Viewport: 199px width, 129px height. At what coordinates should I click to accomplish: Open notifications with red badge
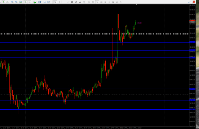[194, 2]
